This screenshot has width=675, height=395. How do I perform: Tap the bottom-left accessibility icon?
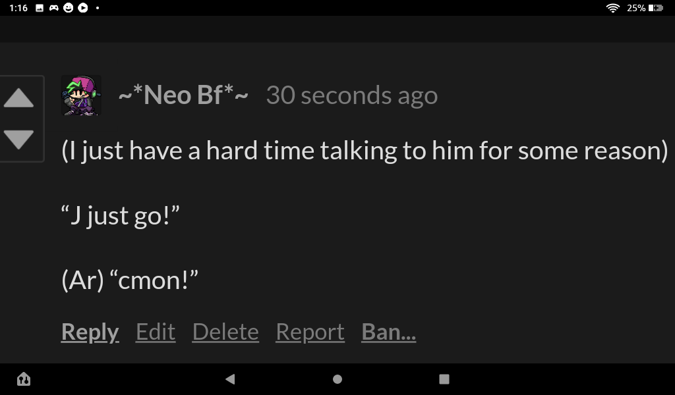pyautogui.click(x=24, y=379)
